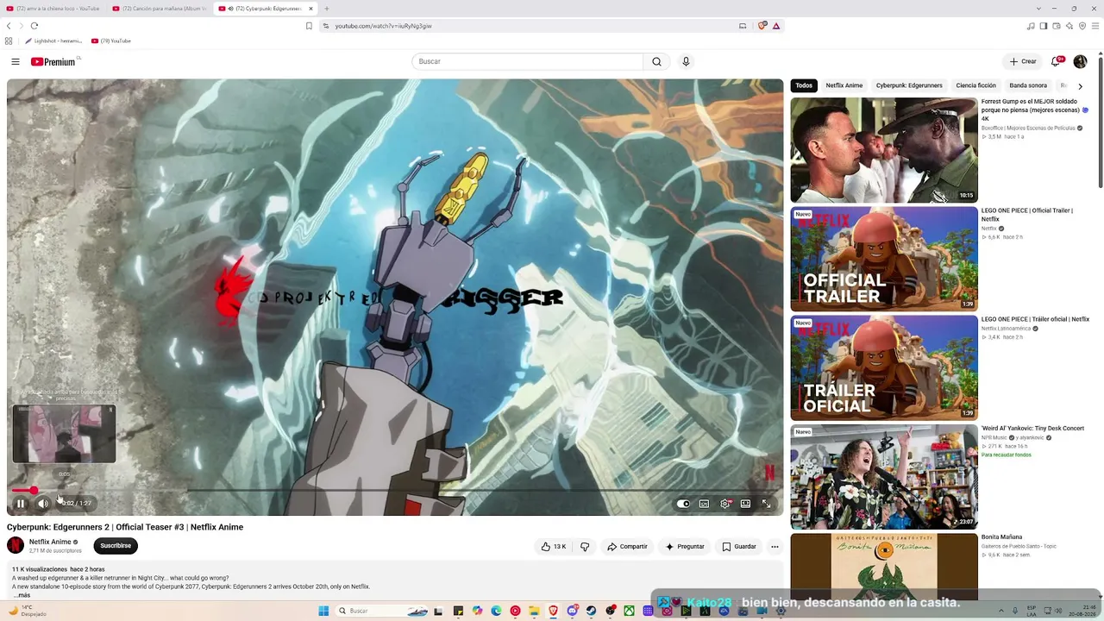Go back in the browser

(9, 26)
